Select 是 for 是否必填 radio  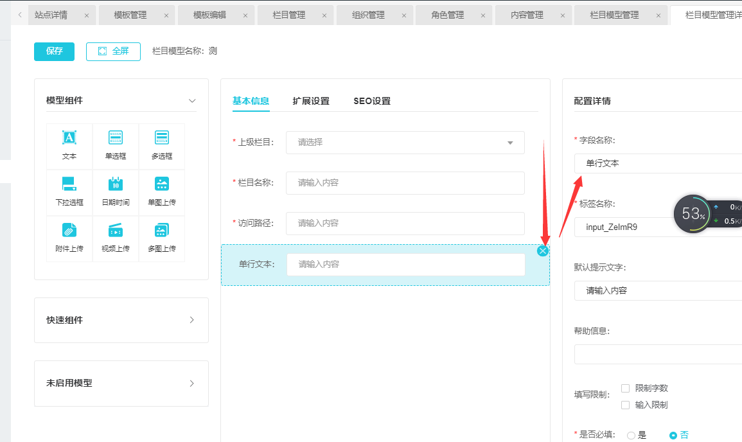point(631,435)
